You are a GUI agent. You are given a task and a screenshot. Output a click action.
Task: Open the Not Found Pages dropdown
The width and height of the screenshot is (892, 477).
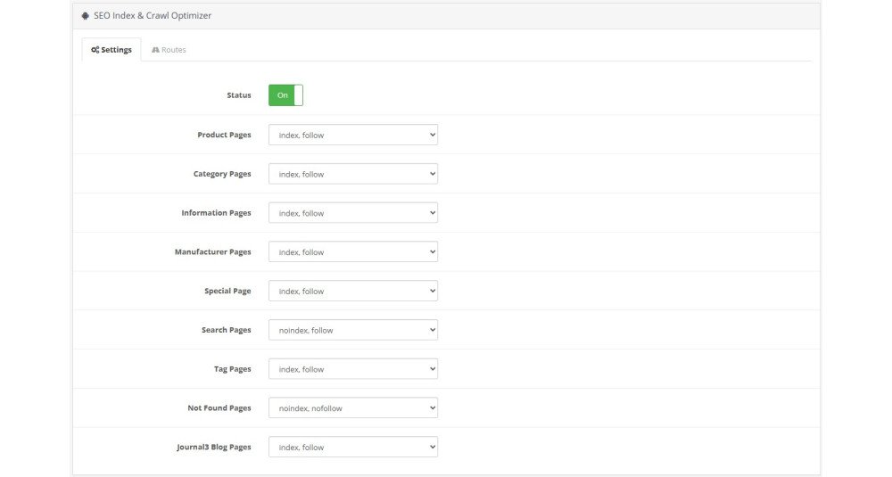tap(352, 407)
